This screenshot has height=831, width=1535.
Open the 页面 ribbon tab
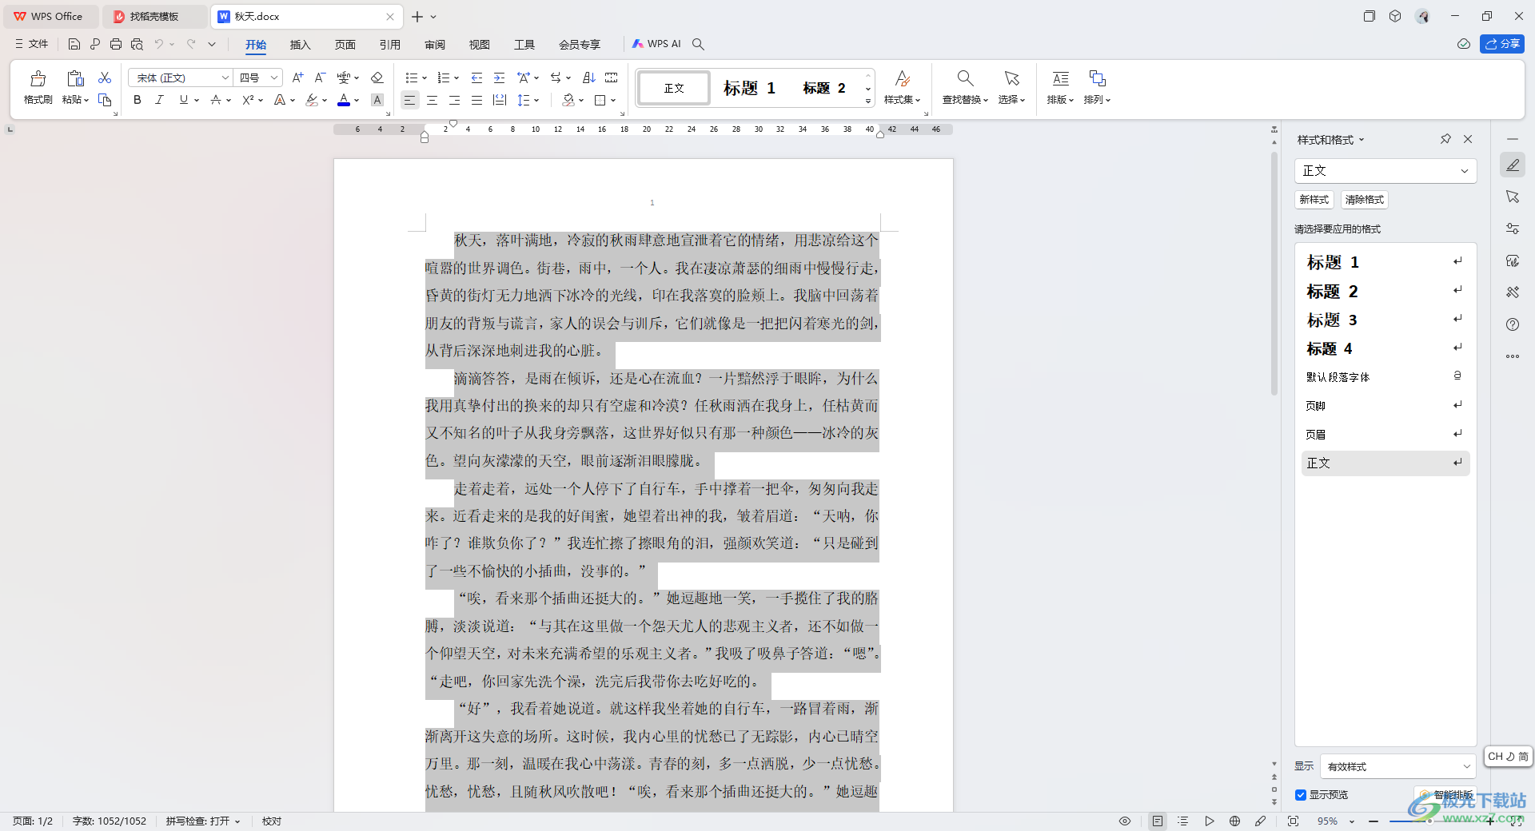[x=345, y=45]
